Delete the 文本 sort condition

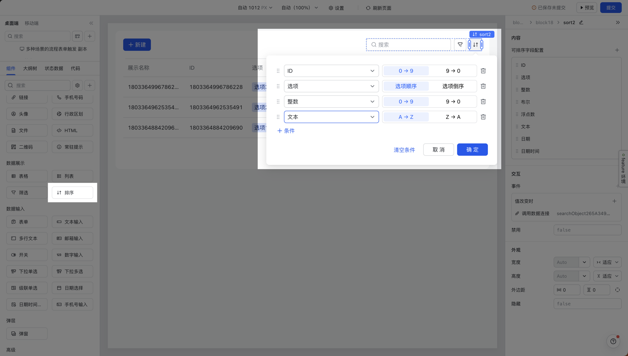click(483, 117)
